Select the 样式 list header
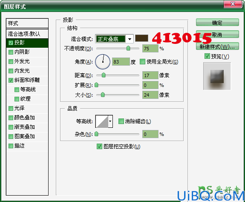Viewport: 245px width, 202px height. (27, 23)
